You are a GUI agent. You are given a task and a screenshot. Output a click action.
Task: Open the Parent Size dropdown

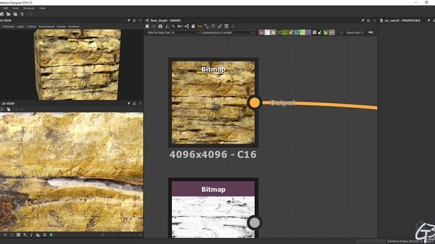pyautogui.click(x=355, y=33)
